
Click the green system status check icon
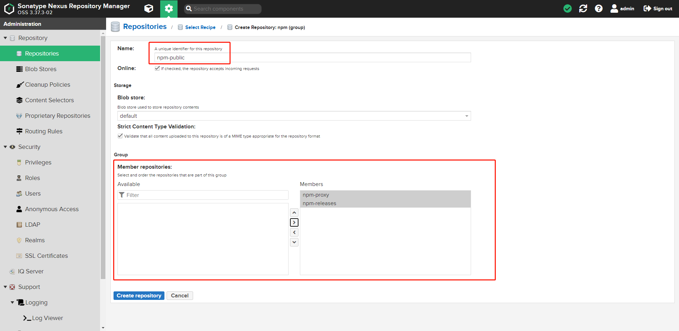(567, 8)
